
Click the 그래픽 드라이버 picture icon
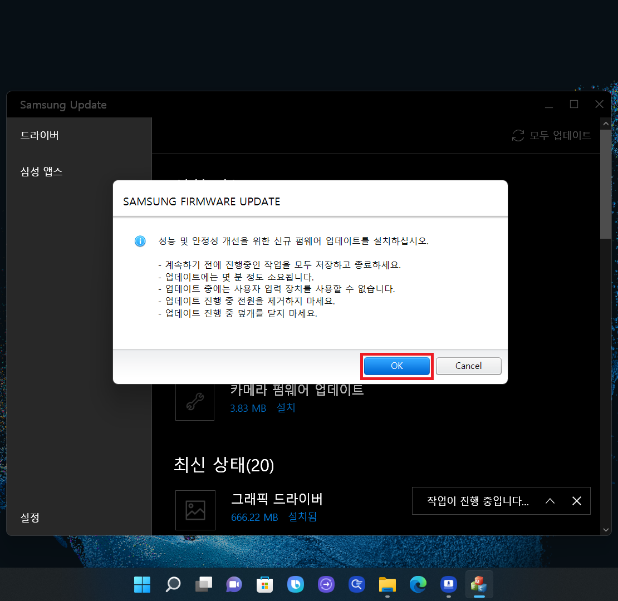pyautogui.click(x=195, y=510)
